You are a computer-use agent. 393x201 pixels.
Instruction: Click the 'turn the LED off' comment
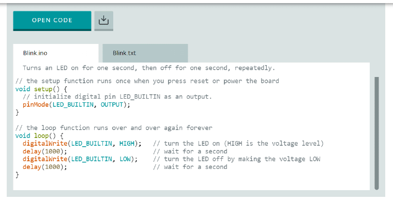pyautogui.click(x=237, y=159)
